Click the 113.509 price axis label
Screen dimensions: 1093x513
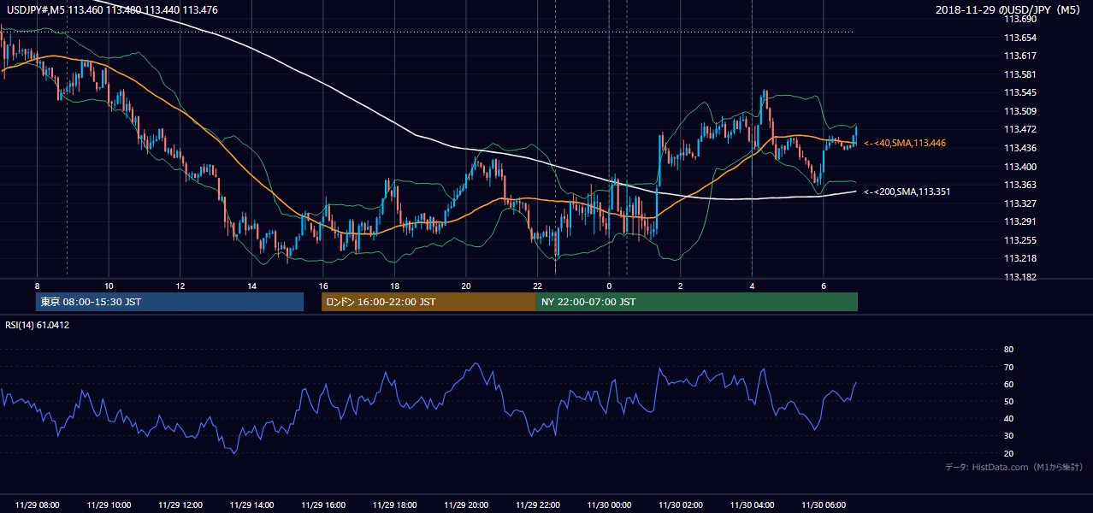[x=1019, y=111]
